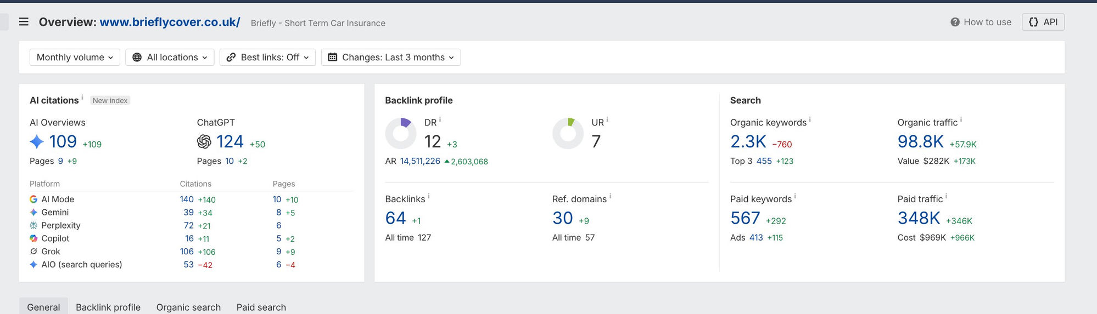Click the Grok pages value 9
The width and height of the screenshot is (1097, 314).
coord(279,252)
